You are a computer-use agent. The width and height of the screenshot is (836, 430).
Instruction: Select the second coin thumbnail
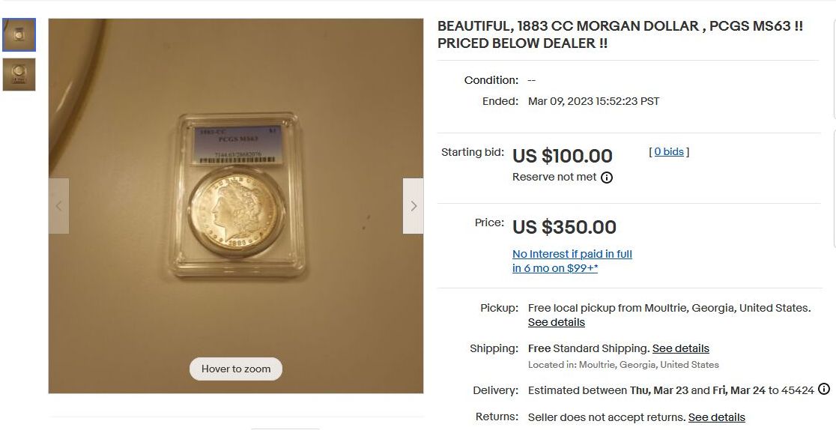[x=19, y=74]
